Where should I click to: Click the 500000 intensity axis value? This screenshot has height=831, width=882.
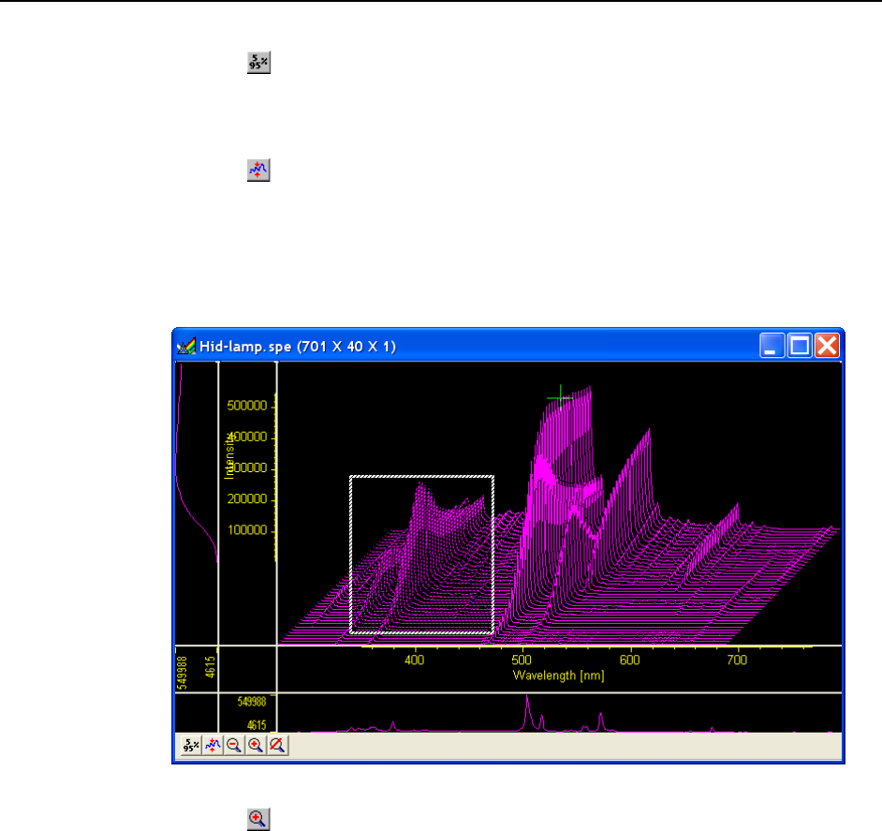pyautogui.click(x=247, y=406)
